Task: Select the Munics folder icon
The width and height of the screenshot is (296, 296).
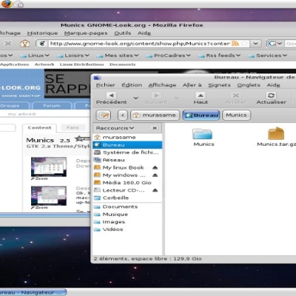Action: (x=203, y=134)
